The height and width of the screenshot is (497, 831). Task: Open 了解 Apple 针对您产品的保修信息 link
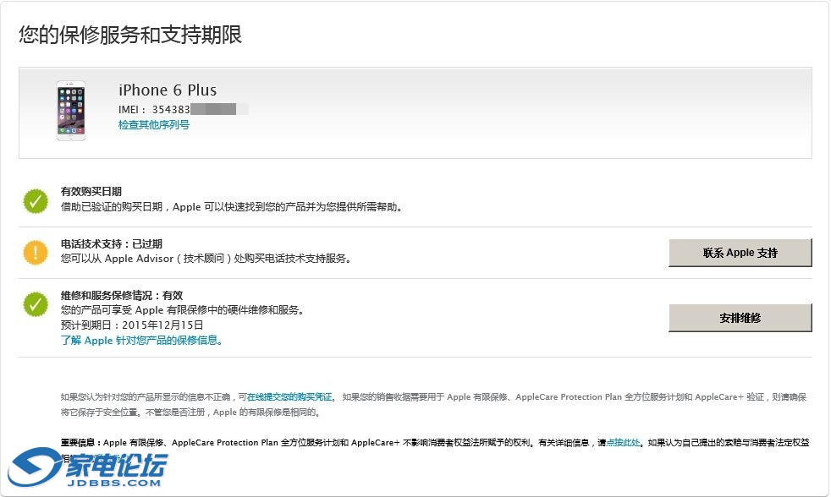pos(141,341)
